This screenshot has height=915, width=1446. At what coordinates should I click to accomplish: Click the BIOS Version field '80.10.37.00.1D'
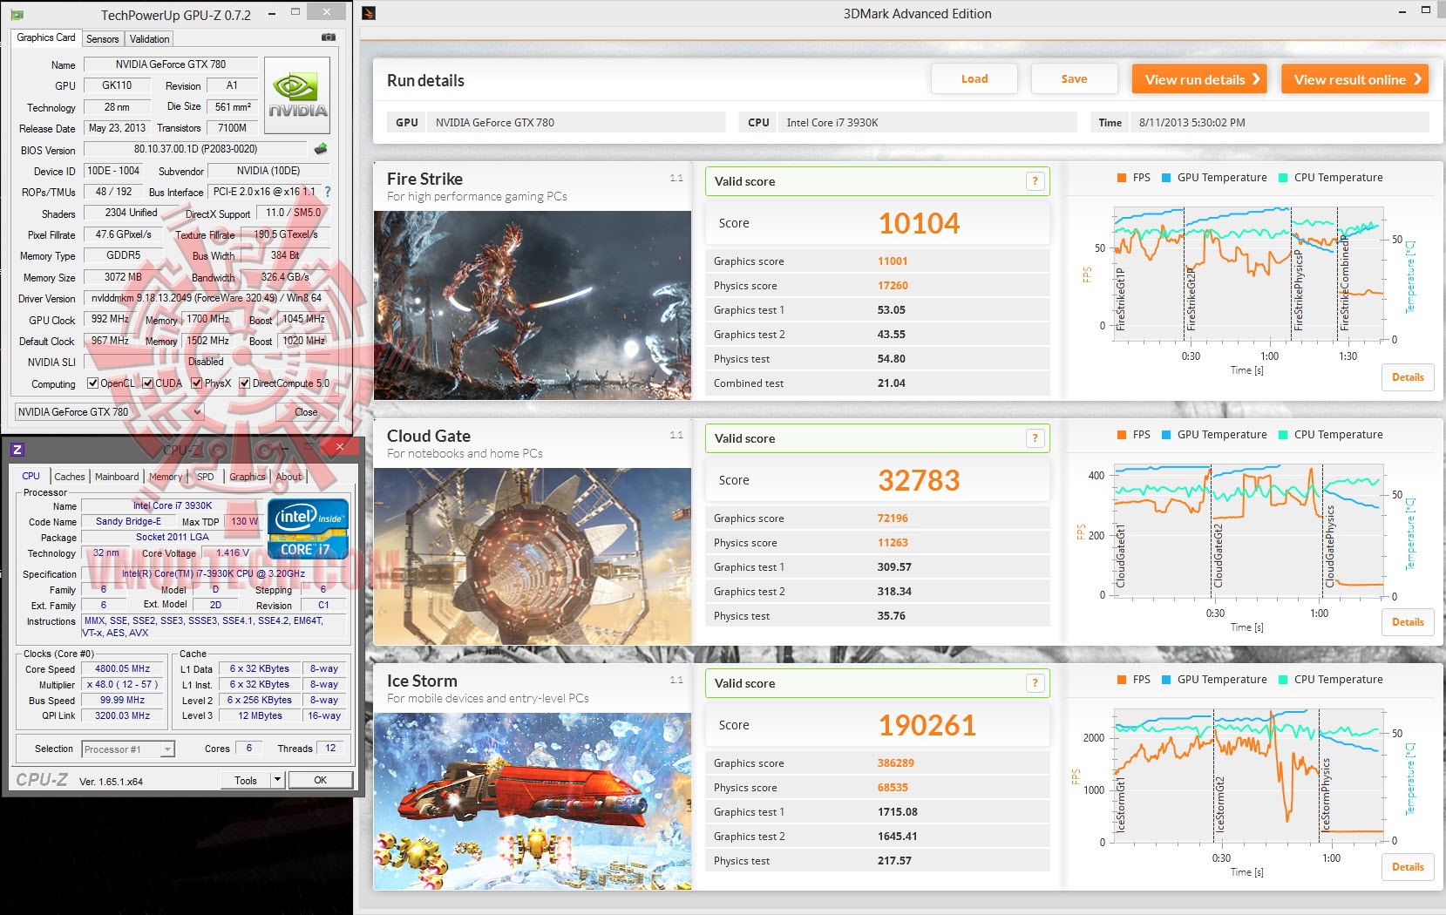(195, 149)
